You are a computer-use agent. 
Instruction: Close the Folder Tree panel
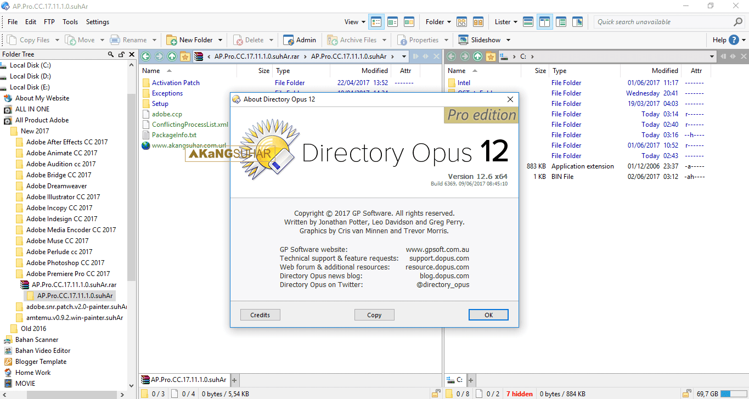coord(132,54)
